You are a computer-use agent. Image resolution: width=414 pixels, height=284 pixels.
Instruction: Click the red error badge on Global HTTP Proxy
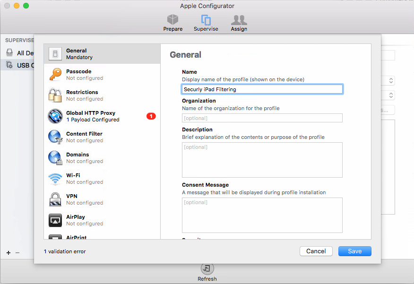[151, 116]
